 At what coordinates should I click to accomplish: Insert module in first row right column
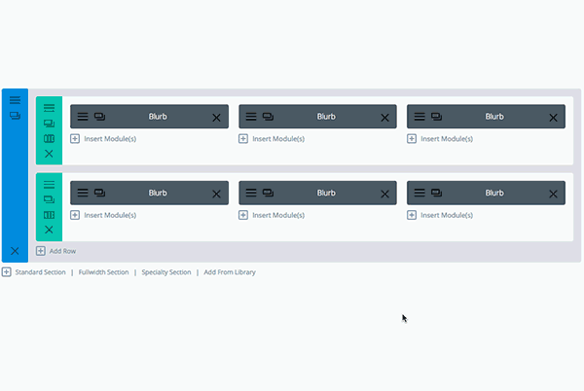point(440,139)
